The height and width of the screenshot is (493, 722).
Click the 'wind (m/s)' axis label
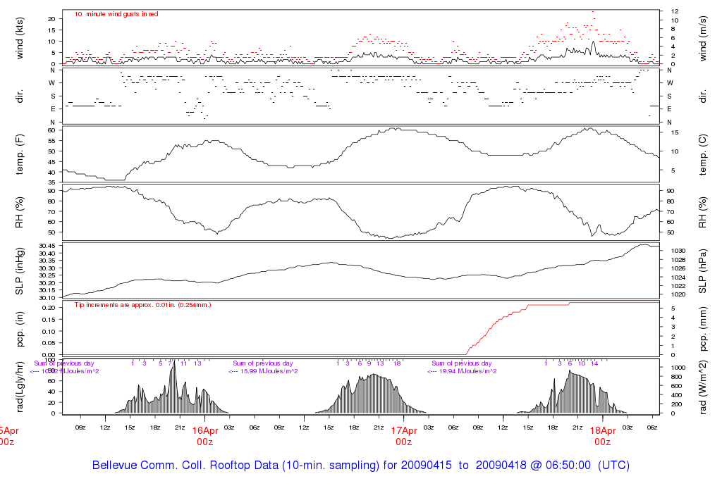[702, 38]
